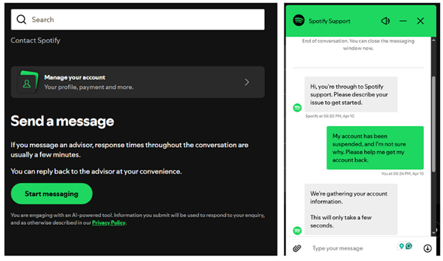This screenshot has height=261, width=443.
Task: Mute chat sounds with speaker icon
Action: (385, 21)
